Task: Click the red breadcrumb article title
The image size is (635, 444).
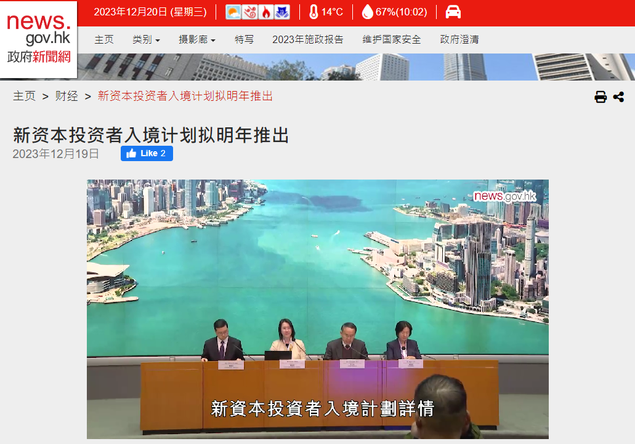Action: click(185, 96)
